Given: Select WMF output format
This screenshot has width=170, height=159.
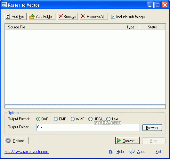Looking at the screenshot, I should tap(73, 119).
